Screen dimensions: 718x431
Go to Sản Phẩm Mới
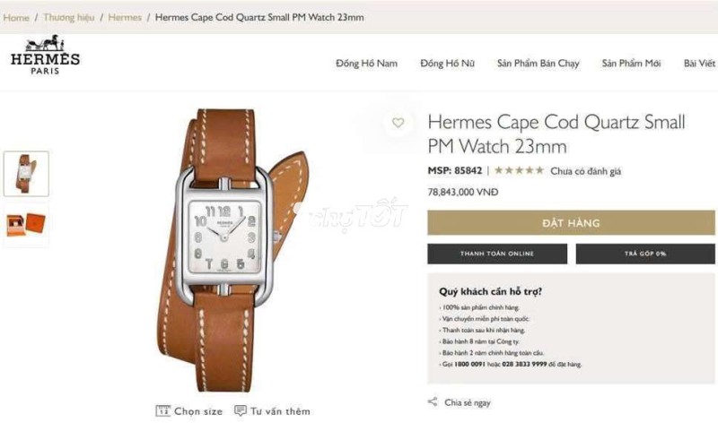631,64
